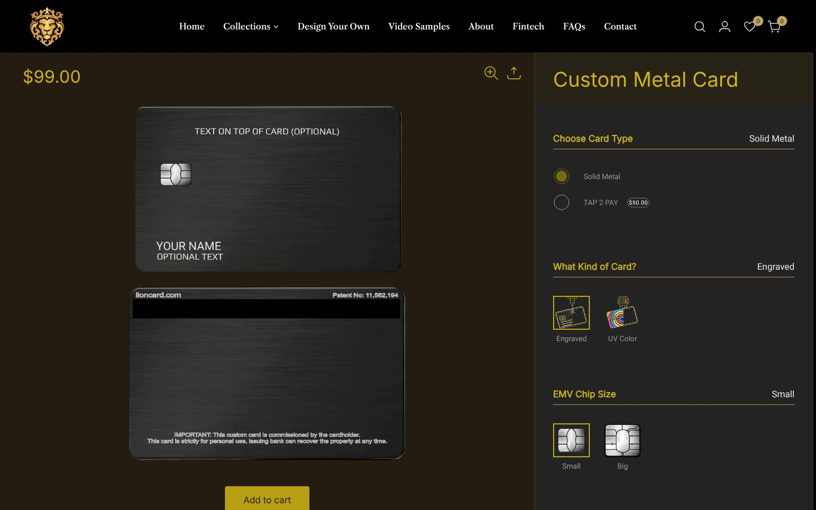Click the front card preview image
This screenshot has height=510, width=816.
[x=268, y=189]
